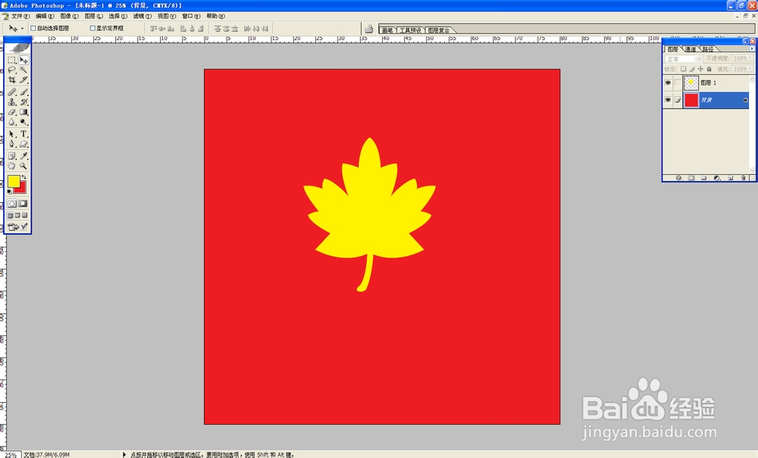Select the Crop tool
The height and width of the screenshot is (458, 758).
tap(12, 79)
